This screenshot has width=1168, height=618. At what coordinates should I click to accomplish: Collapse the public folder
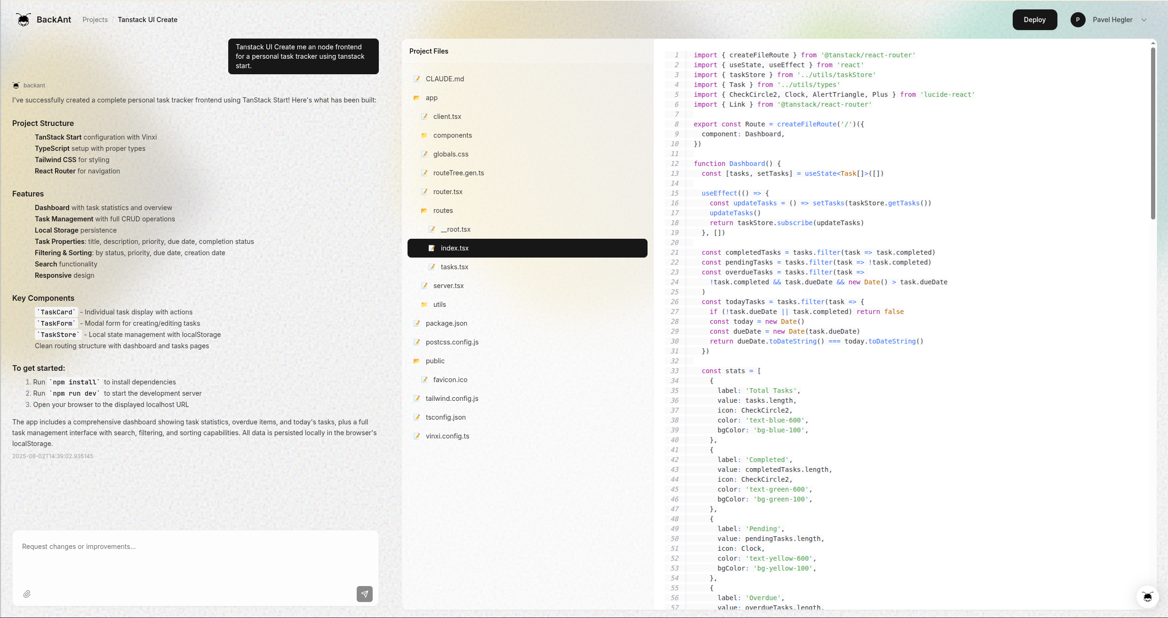[527, 361]
